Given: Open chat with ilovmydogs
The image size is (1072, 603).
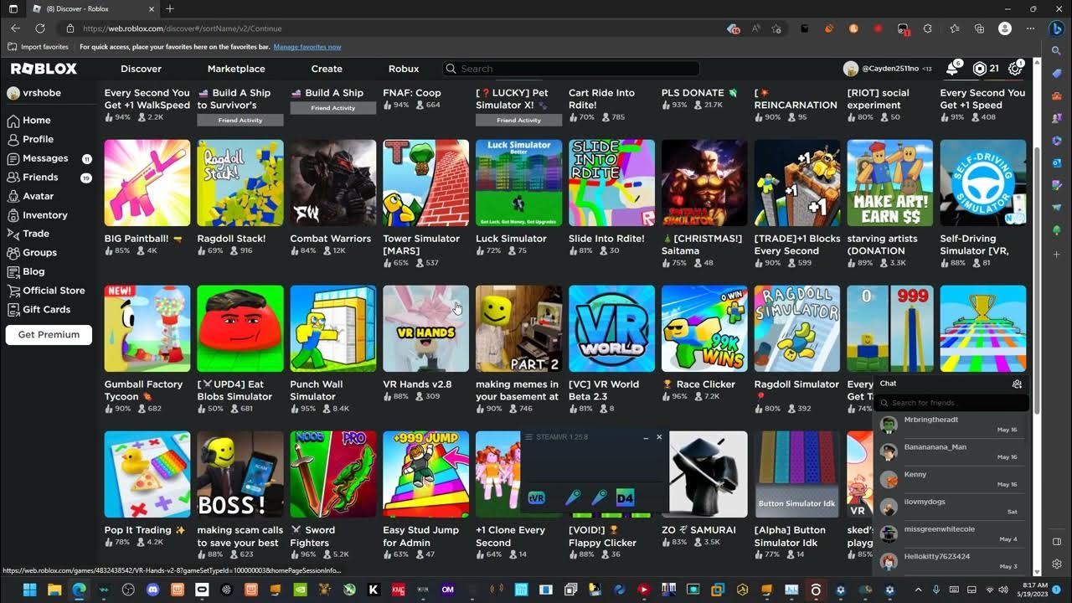Looking at the screenshot, I should tap(951, 506).
